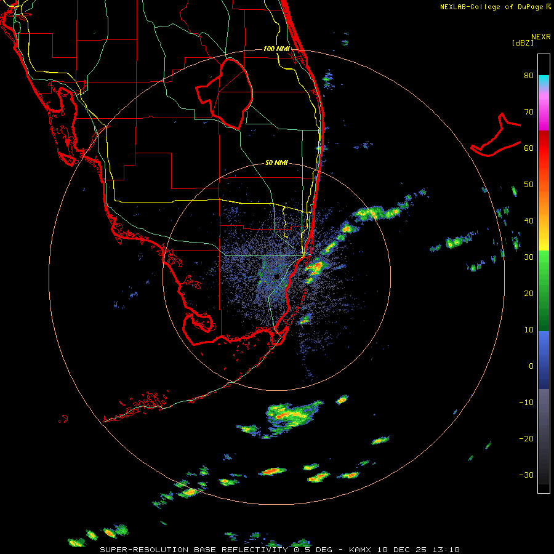Click the [dBZ] units label

(523, 42)
